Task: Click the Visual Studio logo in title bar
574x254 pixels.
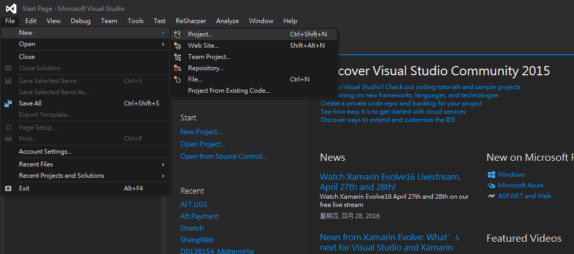Action: coord(11,8)
